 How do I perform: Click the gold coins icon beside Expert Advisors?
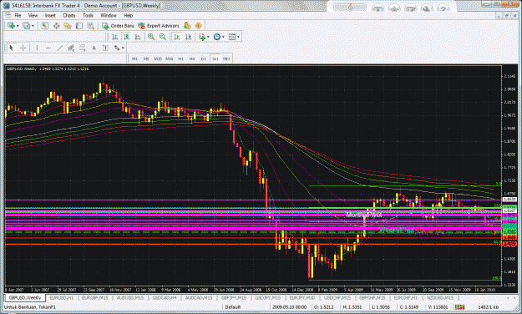click(x=187, y=26)
